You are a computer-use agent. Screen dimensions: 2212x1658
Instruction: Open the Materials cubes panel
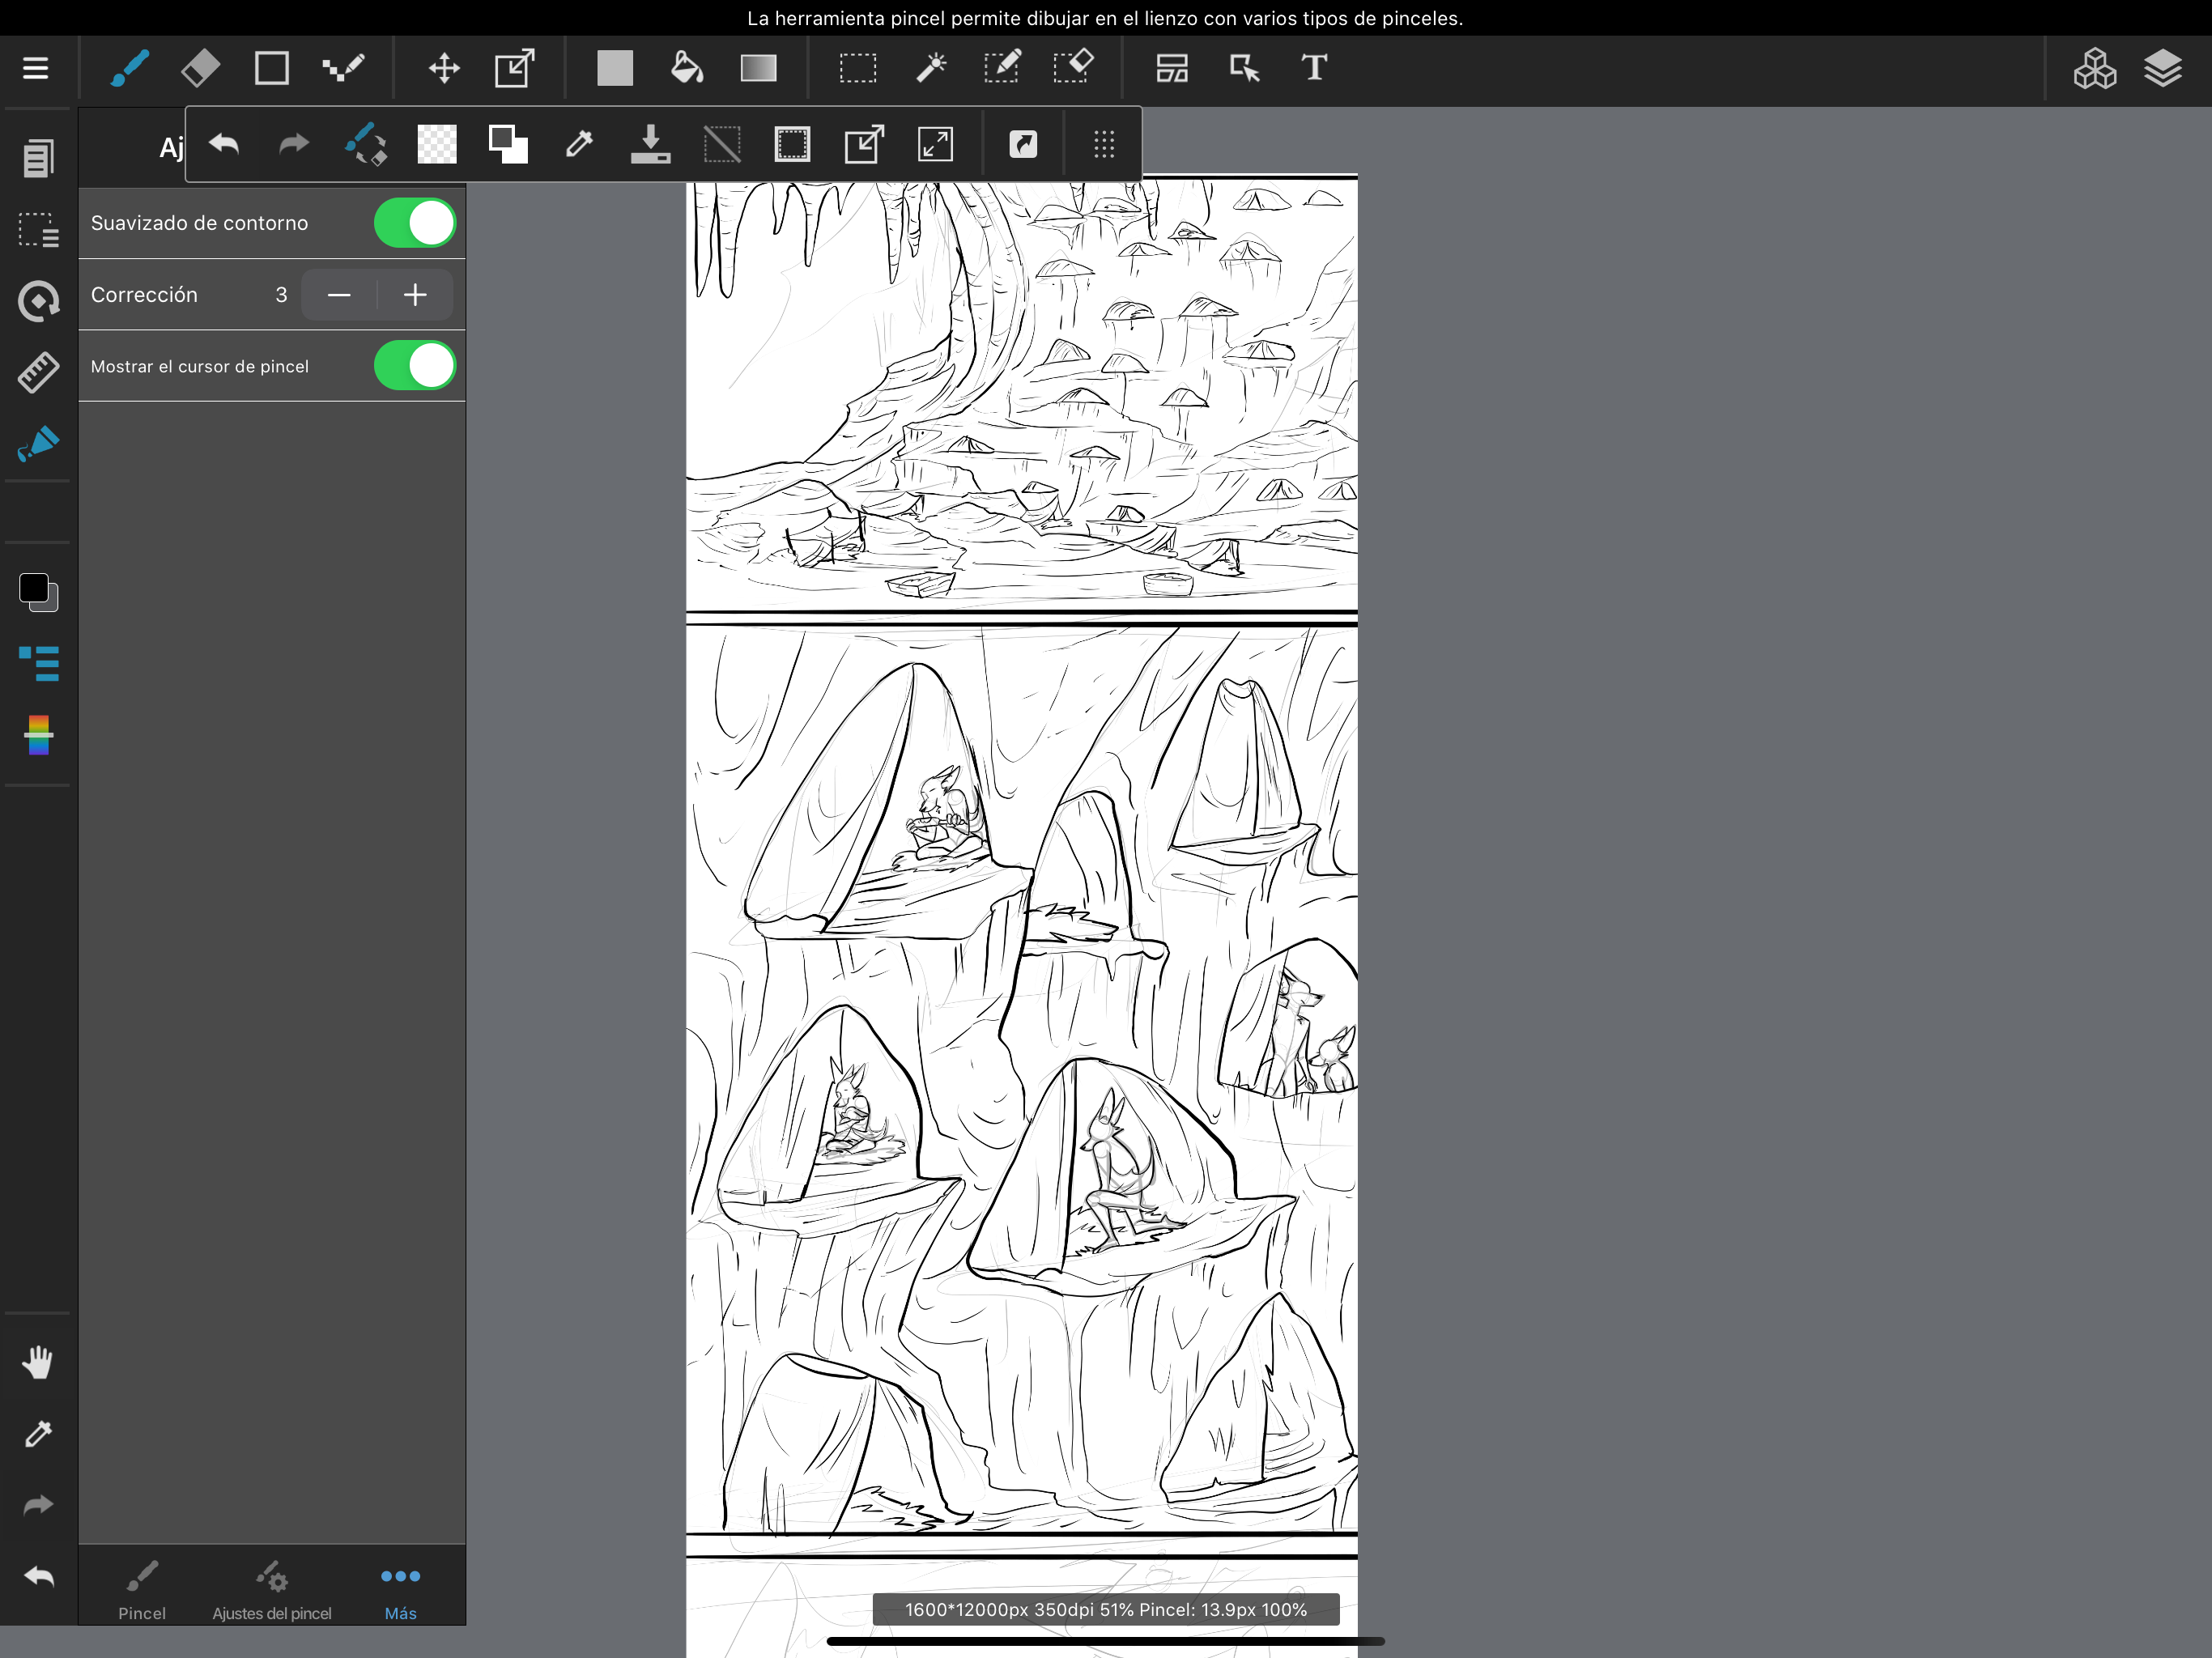2094,68
